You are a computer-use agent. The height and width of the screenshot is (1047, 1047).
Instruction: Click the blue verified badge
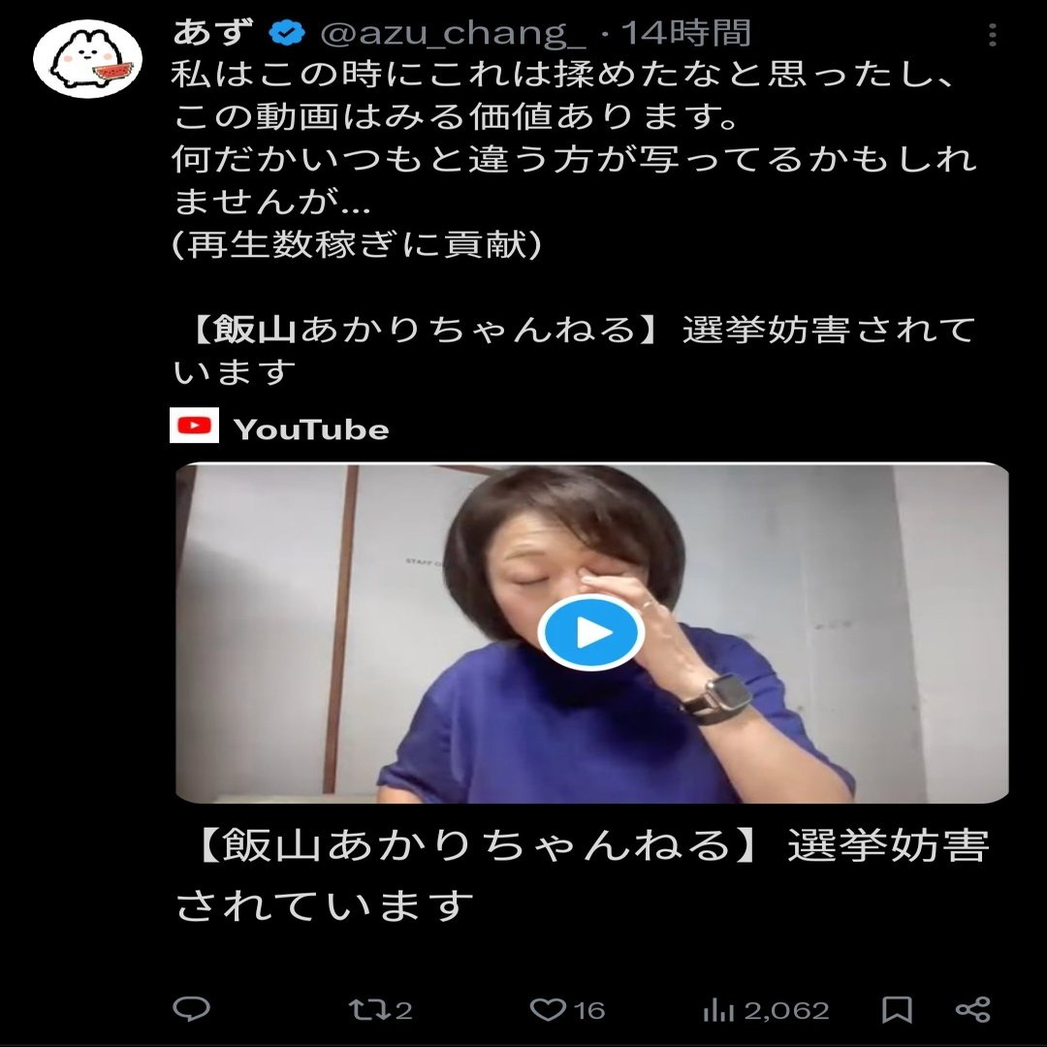[x=287, y=33]
